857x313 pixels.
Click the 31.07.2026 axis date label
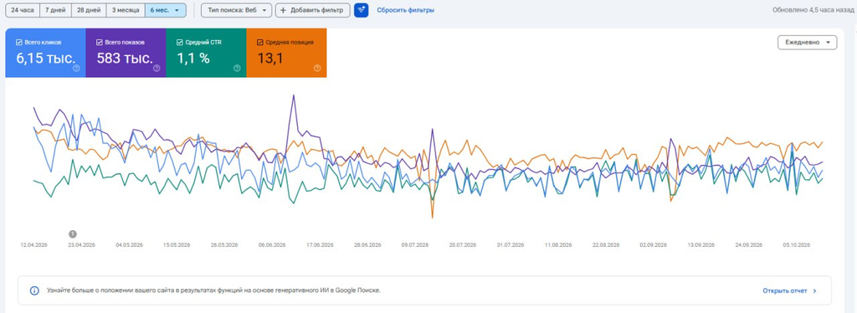point(510,245)
